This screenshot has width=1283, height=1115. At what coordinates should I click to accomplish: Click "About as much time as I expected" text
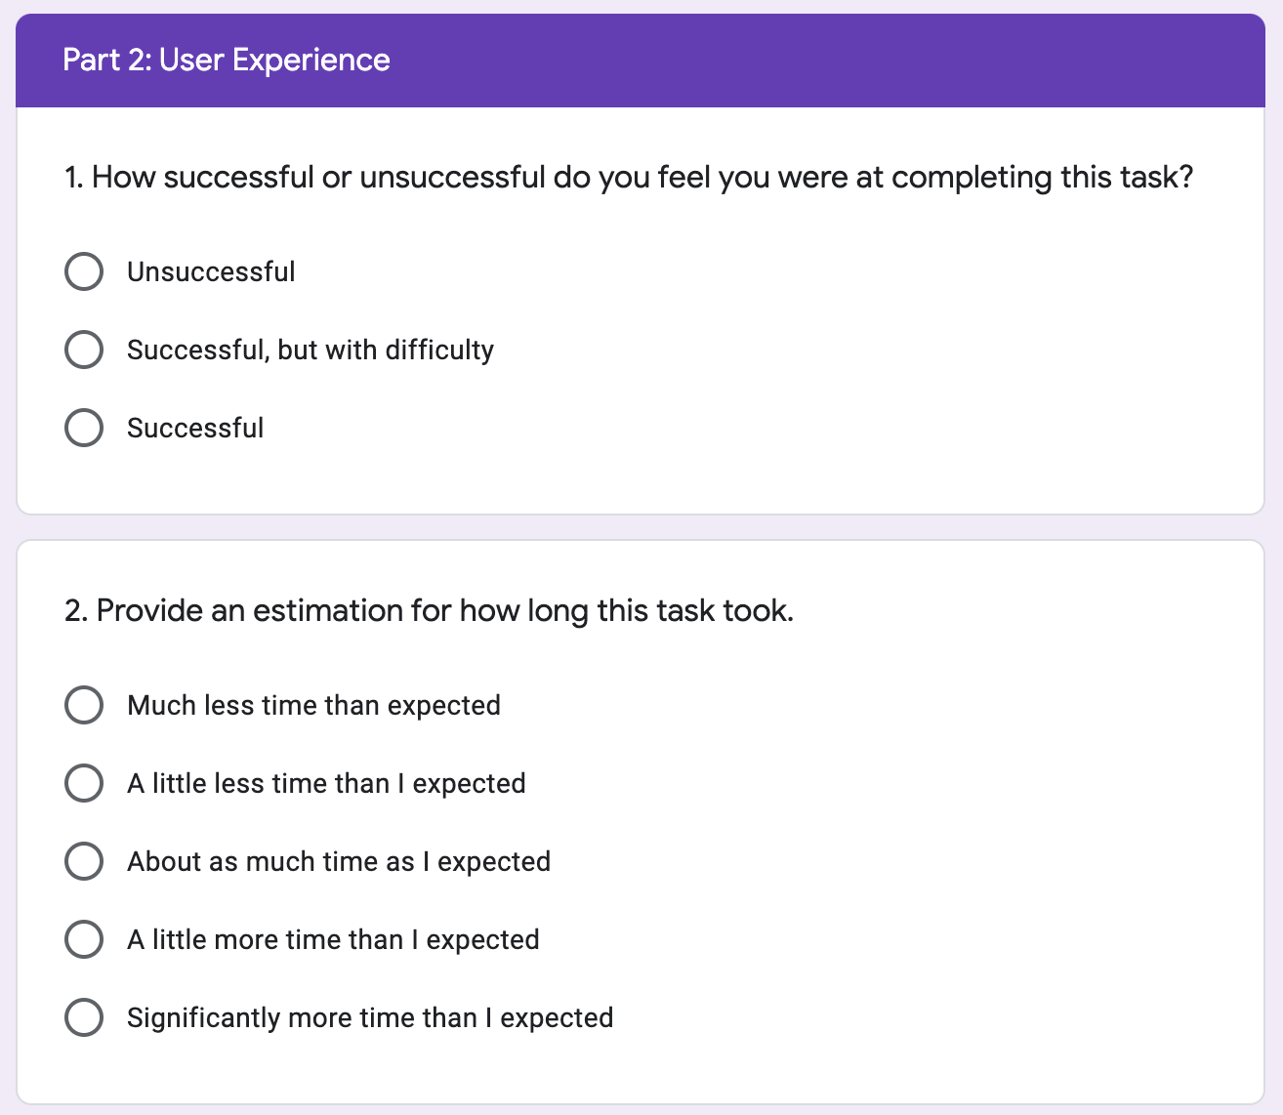[x=339, y=861]
